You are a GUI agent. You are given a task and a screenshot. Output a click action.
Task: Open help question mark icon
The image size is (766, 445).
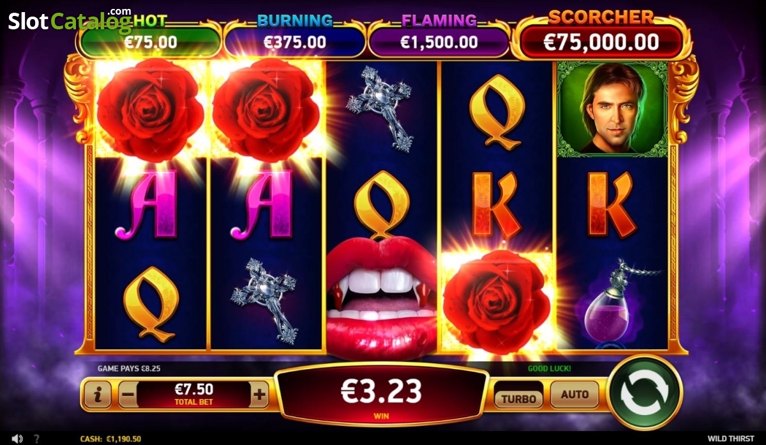point(37,439)
